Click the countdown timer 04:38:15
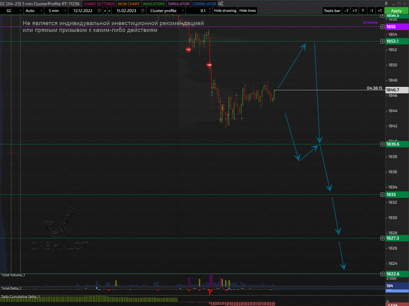This screenshot has height=306, width=409. [375, 88]
